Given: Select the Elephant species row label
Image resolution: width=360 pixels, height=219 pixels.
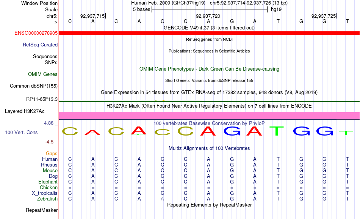Looking at the screenshot, I should (48, 182).
